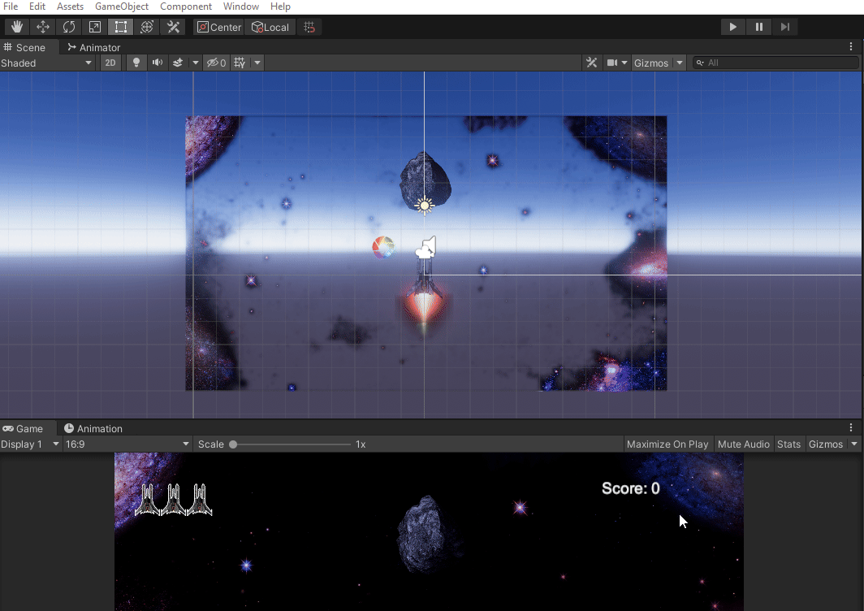The height and width of the screenshot is (611, 864).
Task: Open the aspect ratio 16:9 dropdown
Action: 126,444
